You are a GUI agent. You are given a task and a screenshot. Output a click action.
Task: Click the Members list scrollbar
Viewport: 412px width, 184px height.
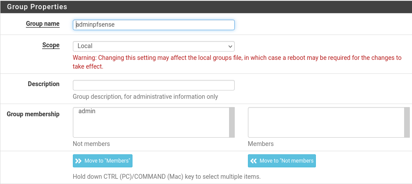click(407, 122)
